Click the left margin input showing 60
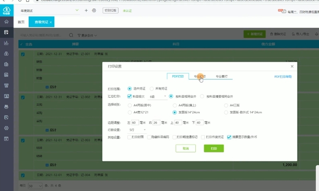 click(135, 122)
